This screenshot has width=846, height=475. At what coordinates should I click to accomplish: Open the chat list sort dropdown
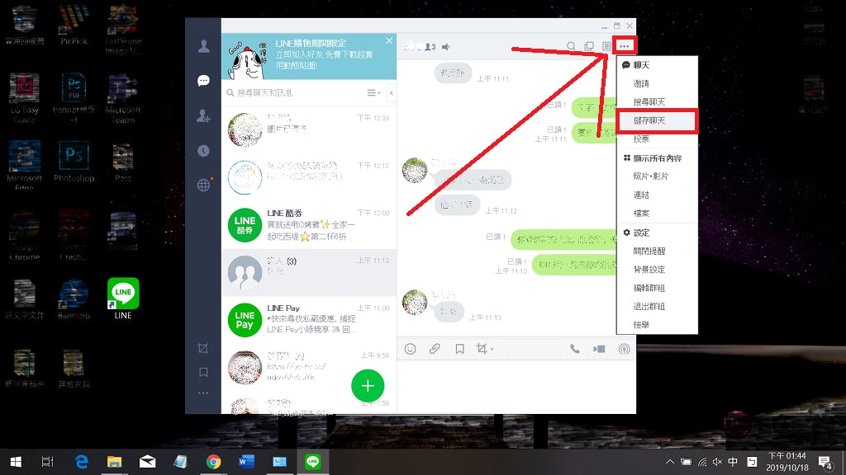pos(373,92)
